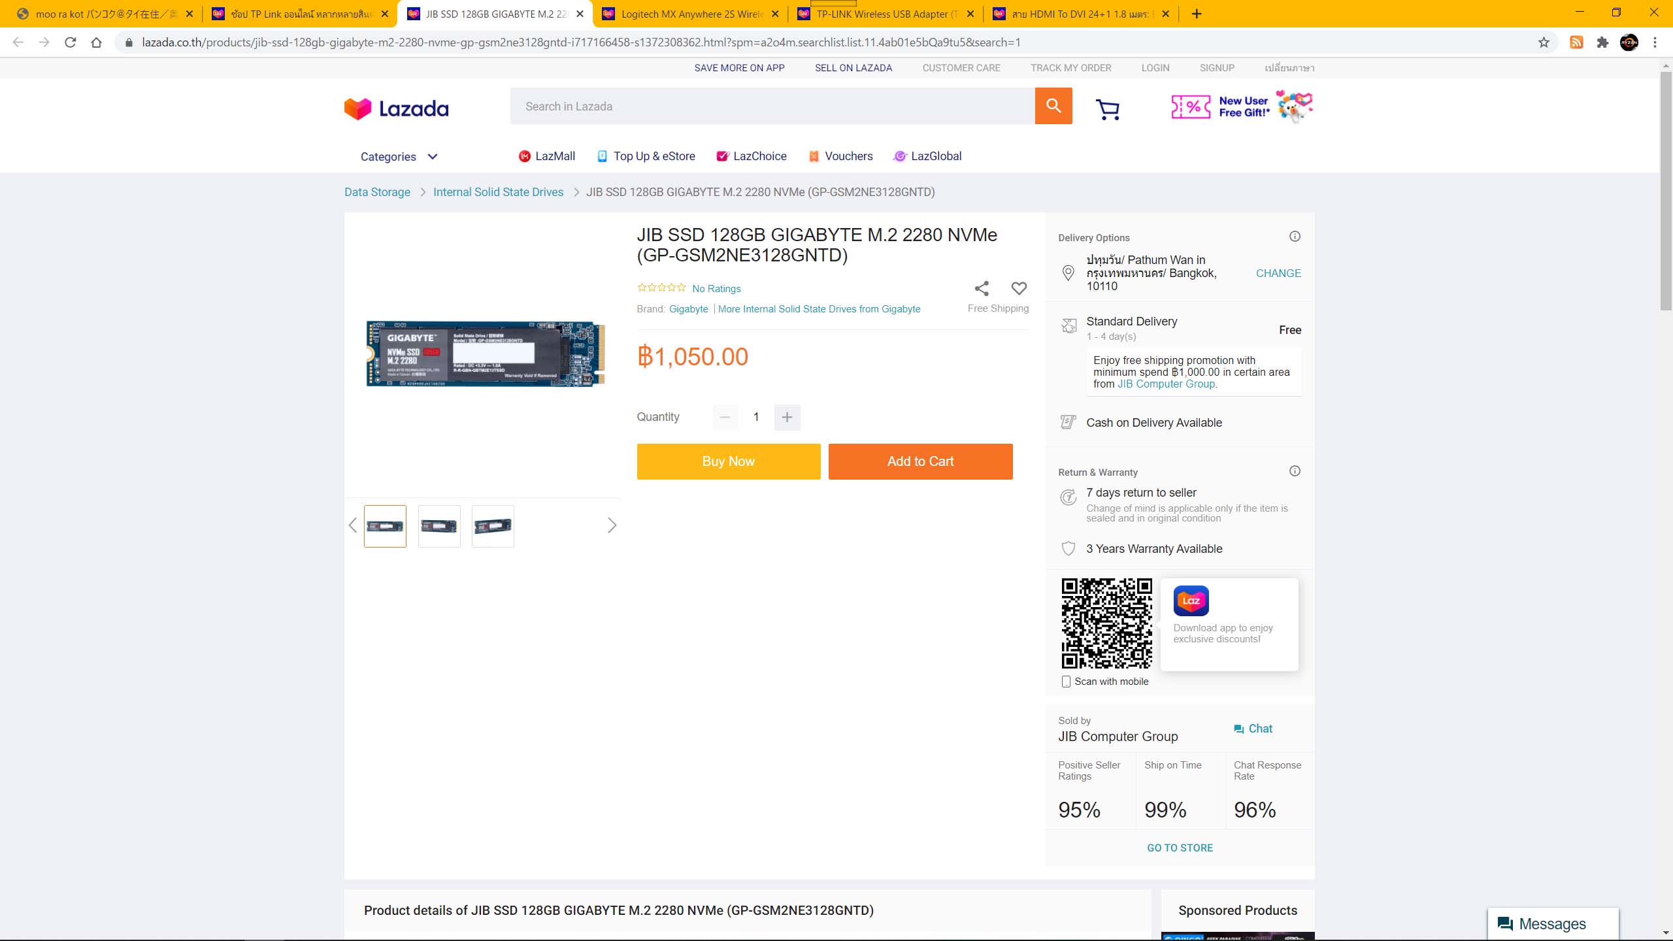This screenshot has width=1673, height=941.
Task: Click the five-star rating icons
Action: point(661,288)
